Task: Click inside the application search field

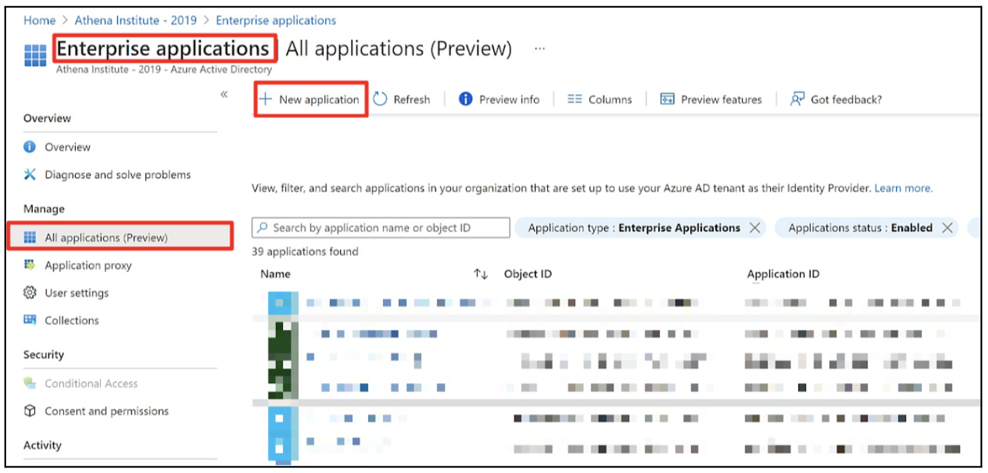Action: [x=380, y=228]
